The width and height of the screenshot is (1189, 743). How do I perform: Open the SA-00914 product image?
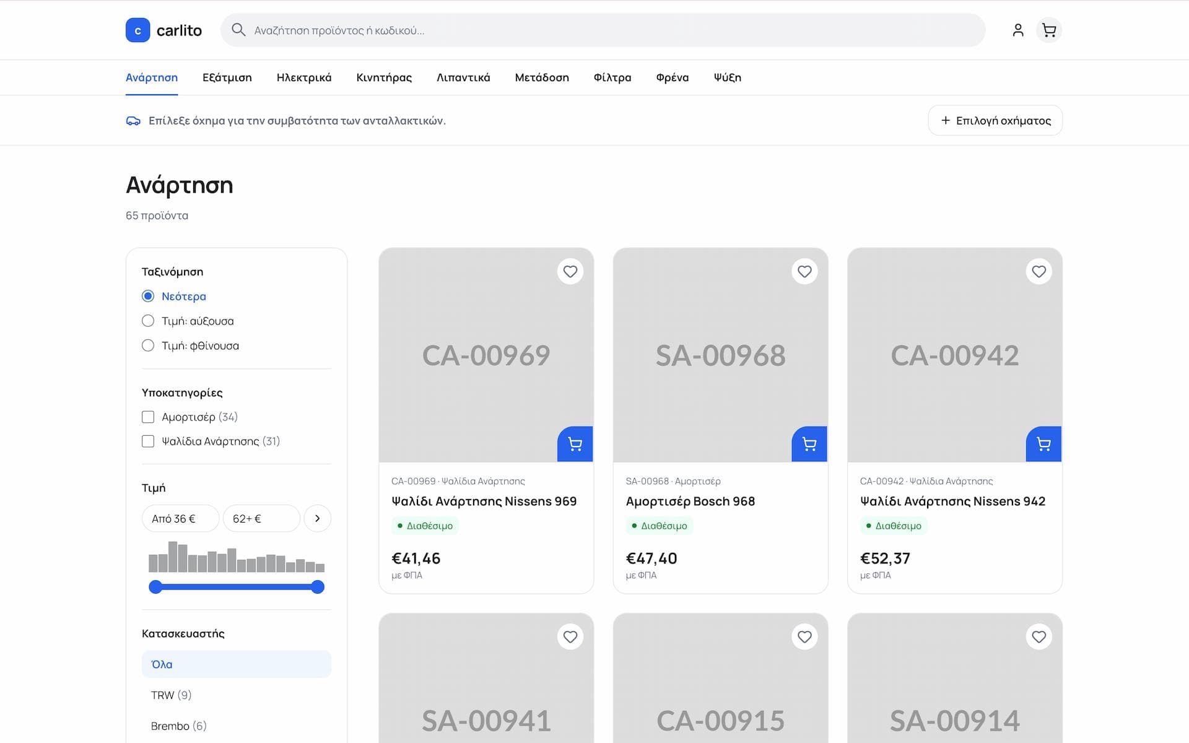point(955,679)
